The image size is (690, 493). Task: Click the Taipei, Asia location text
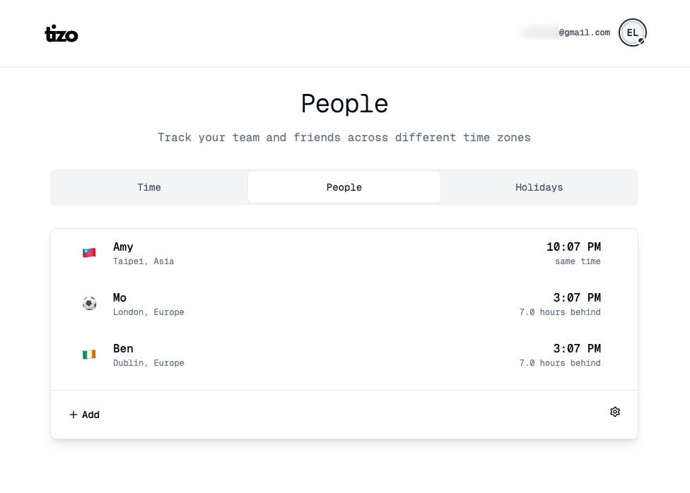(144, 261)
